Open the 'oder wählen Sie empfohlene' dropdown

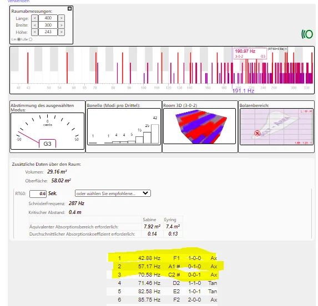(x=113, y=193)
